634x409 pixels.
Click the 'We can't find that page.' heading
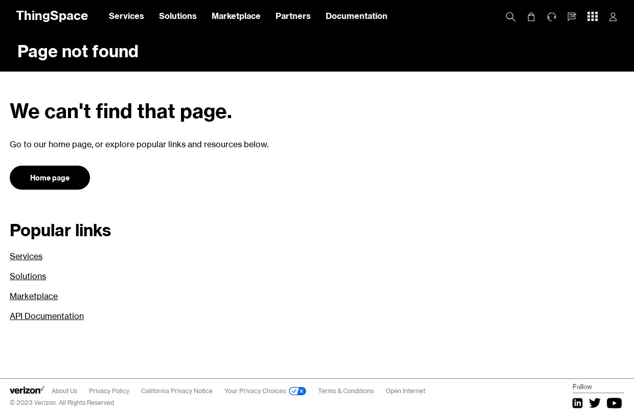tap(121, 111)
